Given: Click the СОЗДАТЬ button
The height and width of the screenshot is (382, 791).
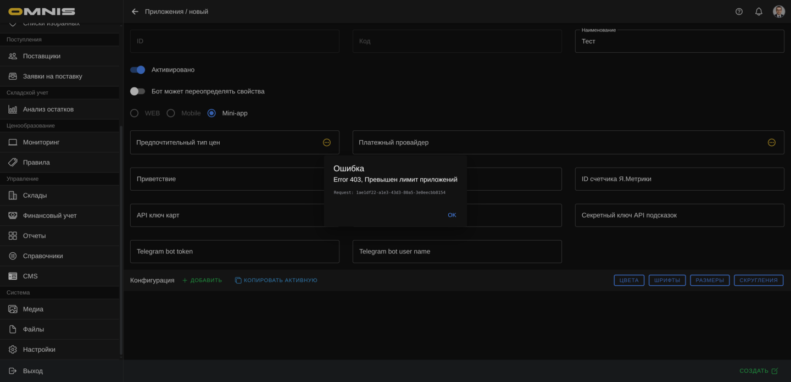Looking at the screenshot, I should click(758, 371).
